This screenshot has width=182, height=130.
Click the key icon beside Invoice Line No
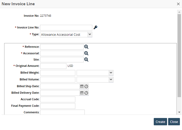tap(96, 27)
